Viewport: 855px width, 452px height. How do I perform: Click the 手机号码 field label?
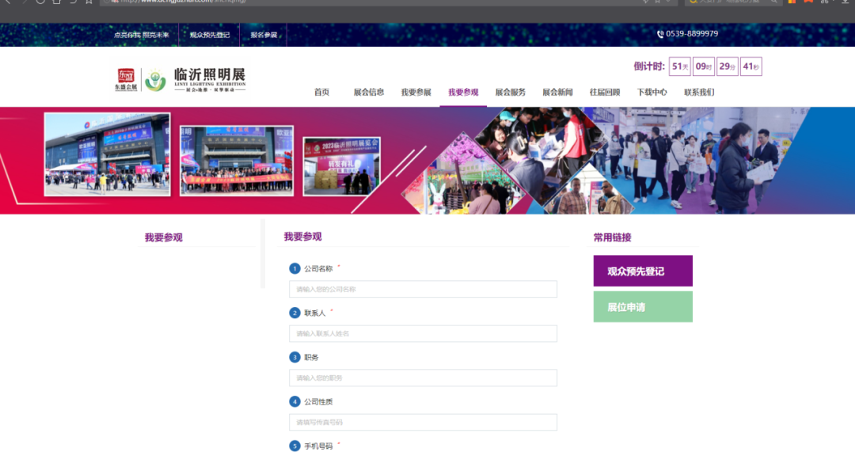coord(318,446)
